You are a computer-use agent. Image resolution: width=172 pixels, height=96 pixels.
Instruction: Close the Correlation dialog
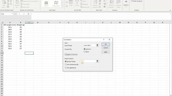[109, 40]
